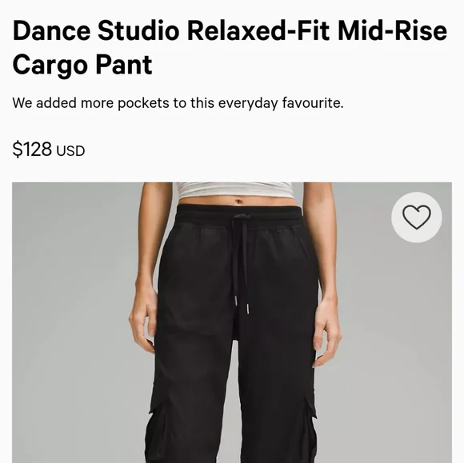Click the 'Cargo Pant' line of the heading
The height and width of the screenshot is (463, 464).
[82, 65]
